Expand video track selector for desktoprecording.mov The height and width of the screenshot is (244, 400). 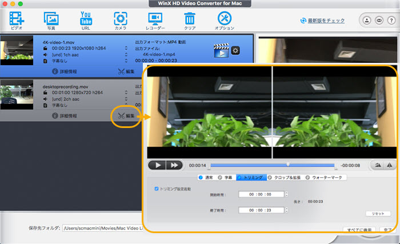pos(126,93)
